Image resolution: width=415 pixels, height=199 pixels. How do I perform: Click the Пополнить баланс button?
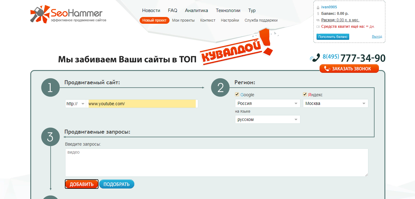coord(333,37)
